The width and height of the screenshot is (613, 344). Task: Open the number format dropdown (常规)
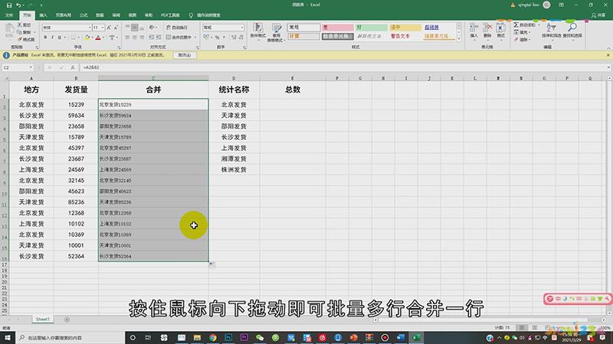242,28
